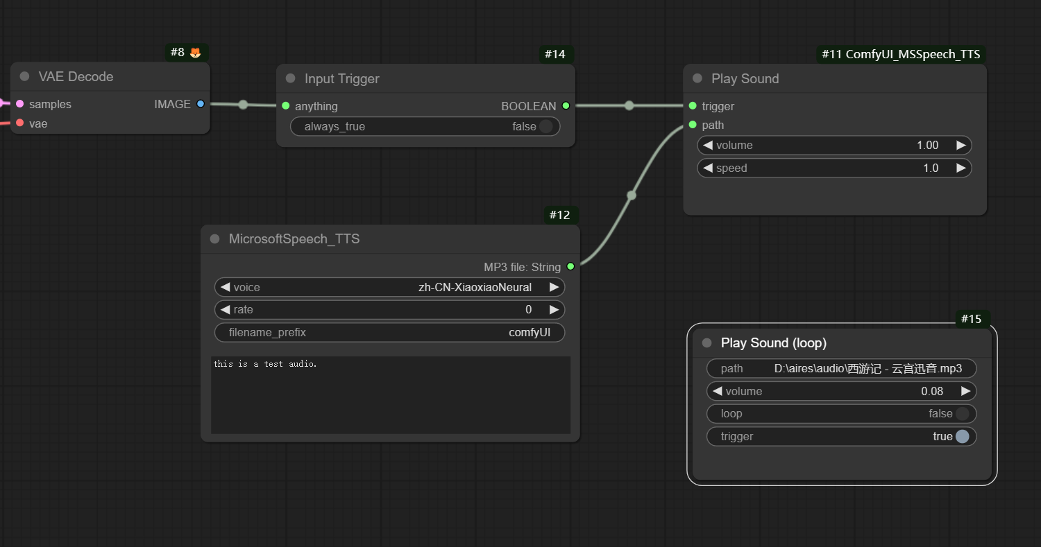Click the anything input socket on Input Trigger

286,106
